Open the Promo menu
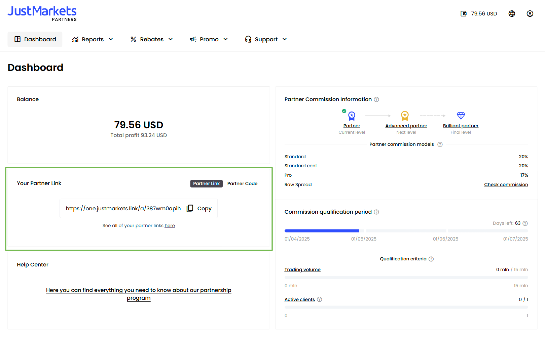 point(209,39)
